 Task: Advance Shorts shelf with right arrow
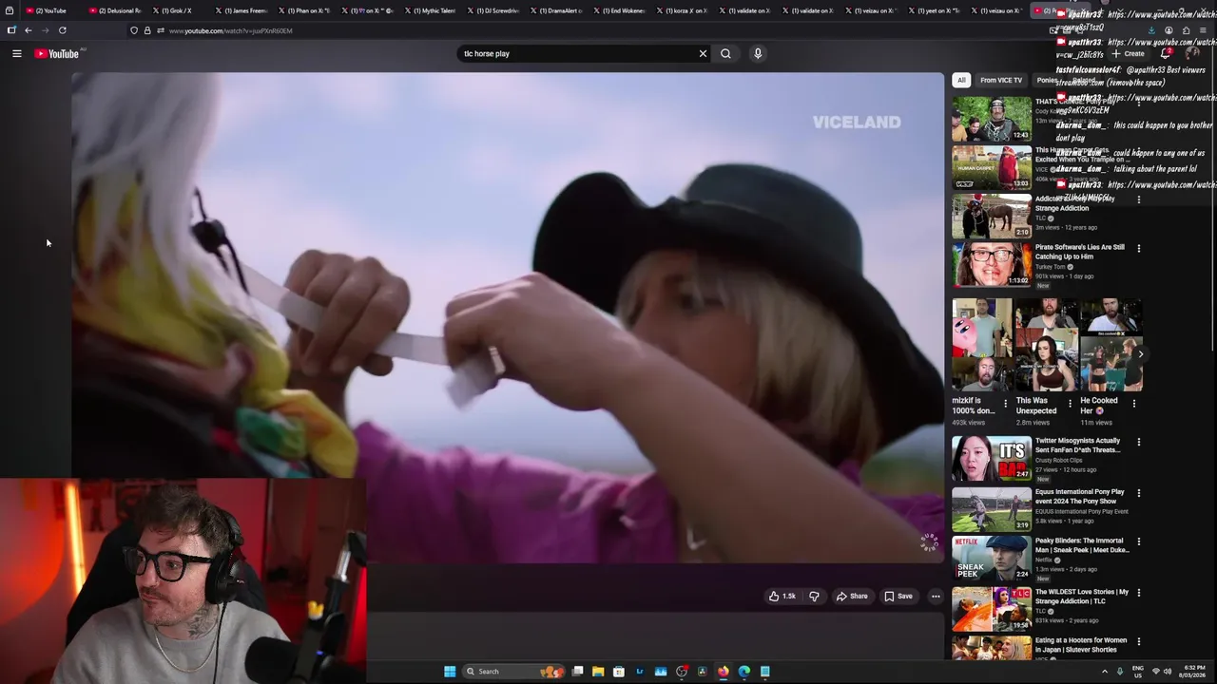coord(1141,354)
